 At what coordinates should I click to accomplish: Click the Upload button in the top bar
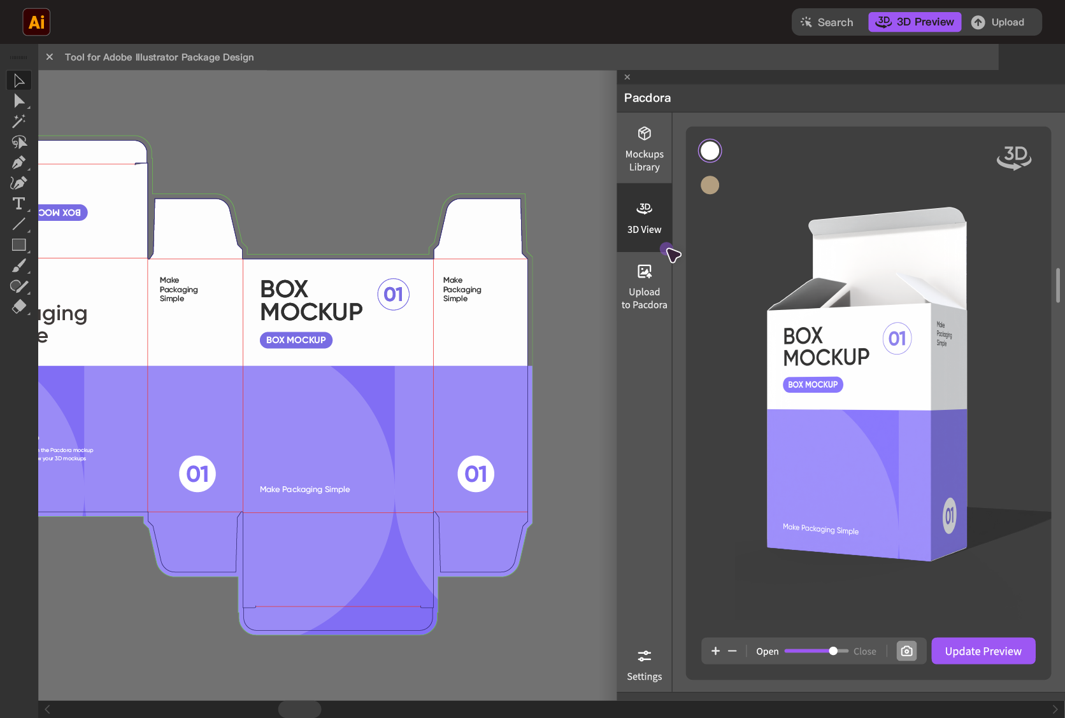tap(1002, 22)
